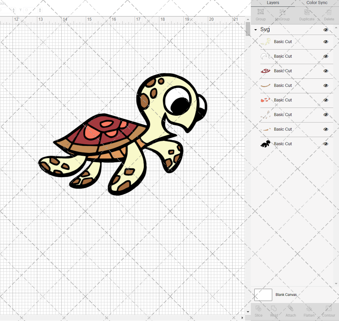The width and height of the screenshot is (339, 321).
Task: Hide the brown curved rim layer
Action: (325, 86)
